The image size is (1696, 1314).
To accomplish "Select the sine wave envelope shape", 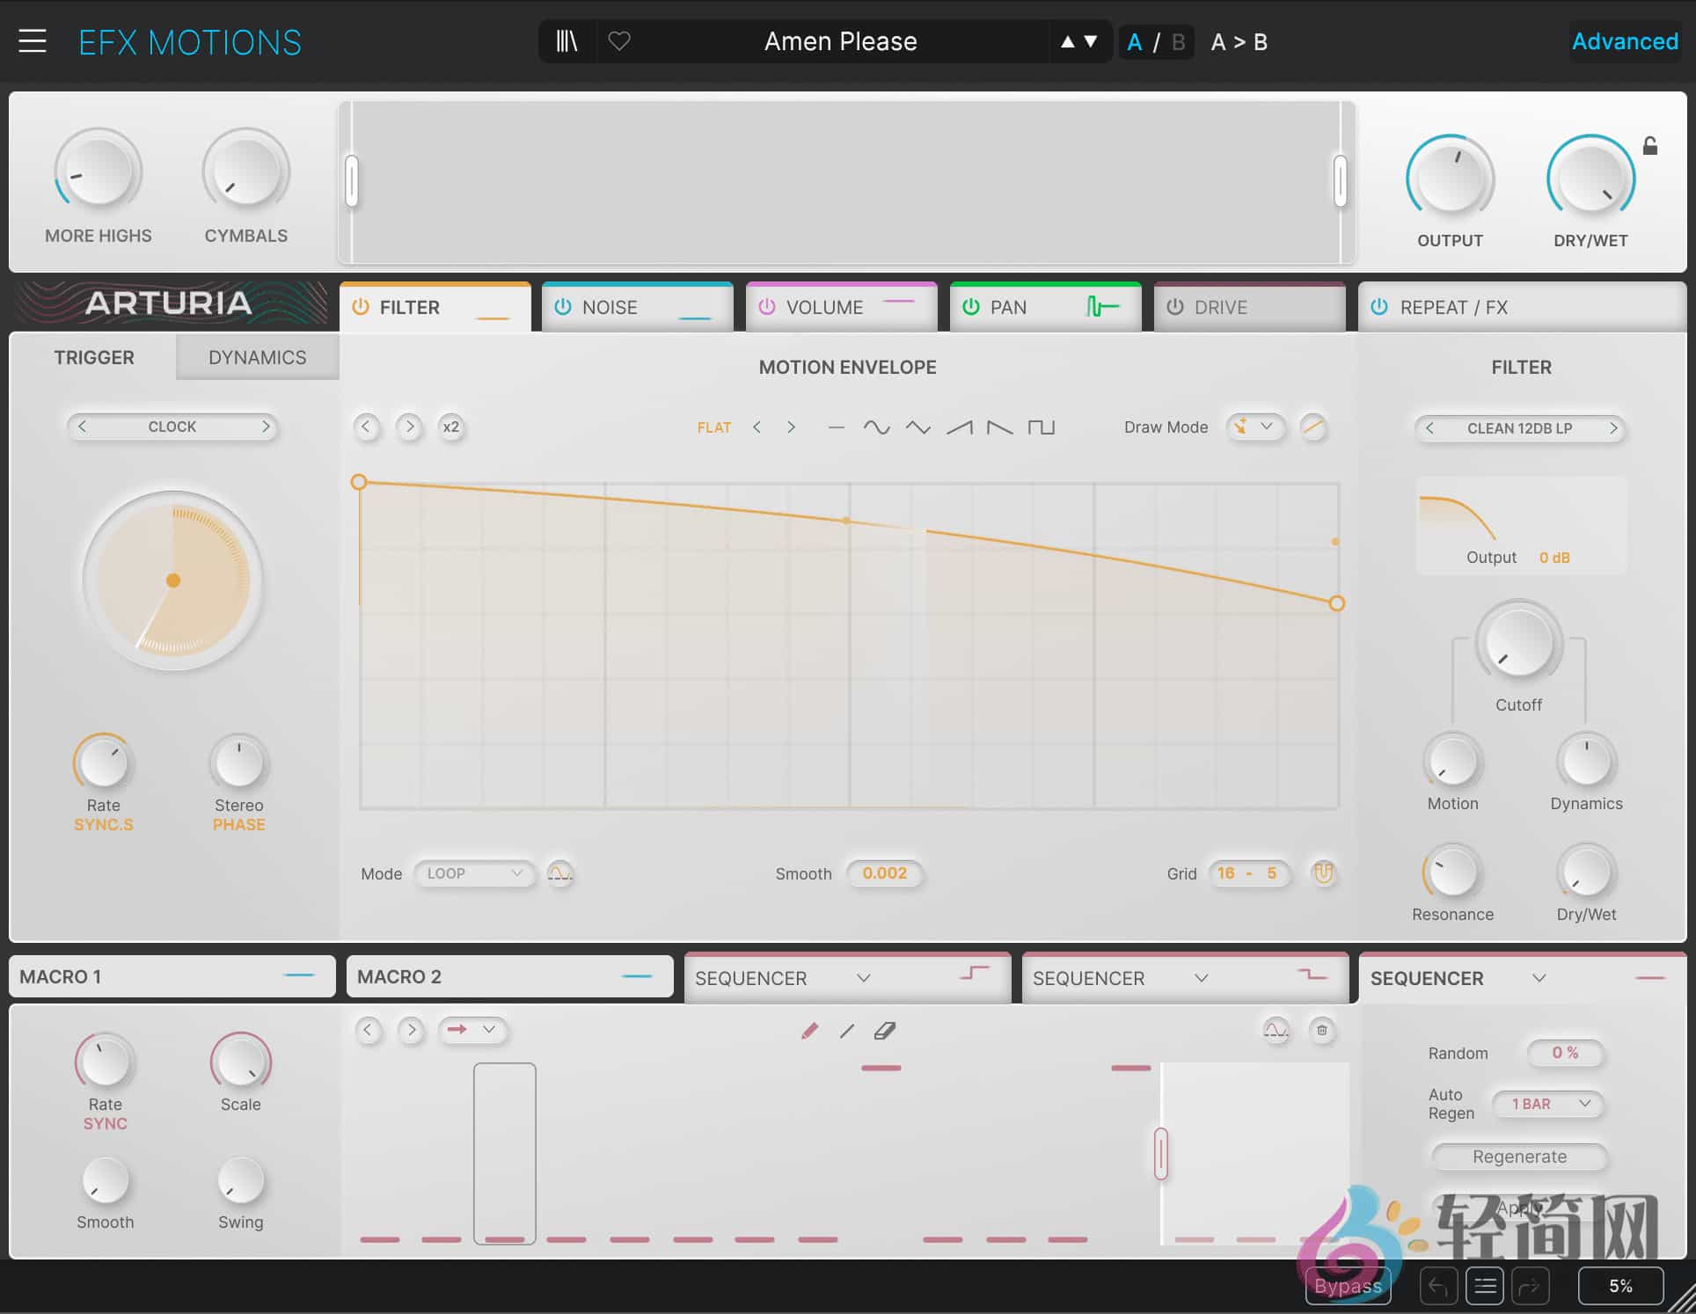I will [878, 427].
